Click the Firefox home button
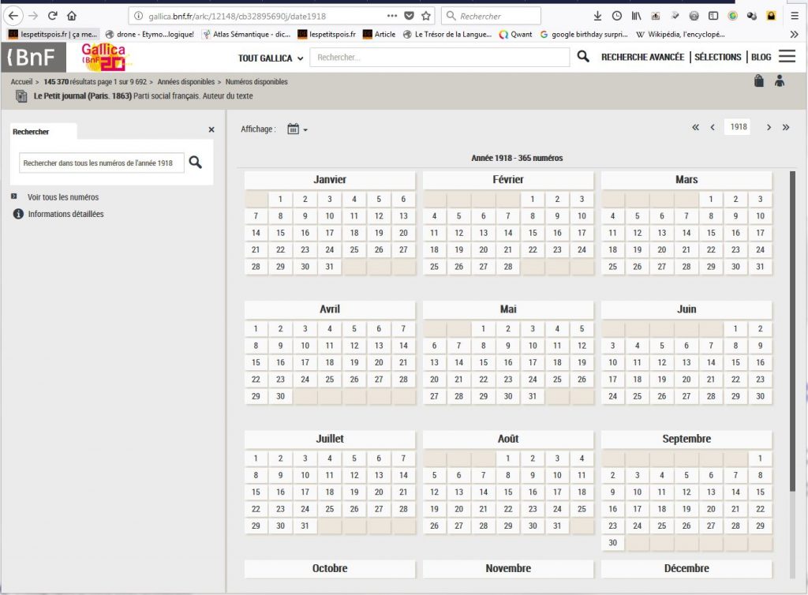Screen dimensions: 808x595 pos(72,16)
